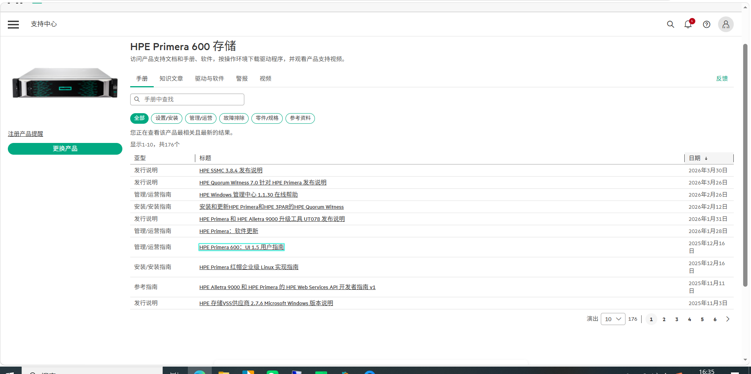The height and width of the screenshot is (374, 751).
Task: Toggle the 设置/安装 filter chip
Action: [167, 118]
